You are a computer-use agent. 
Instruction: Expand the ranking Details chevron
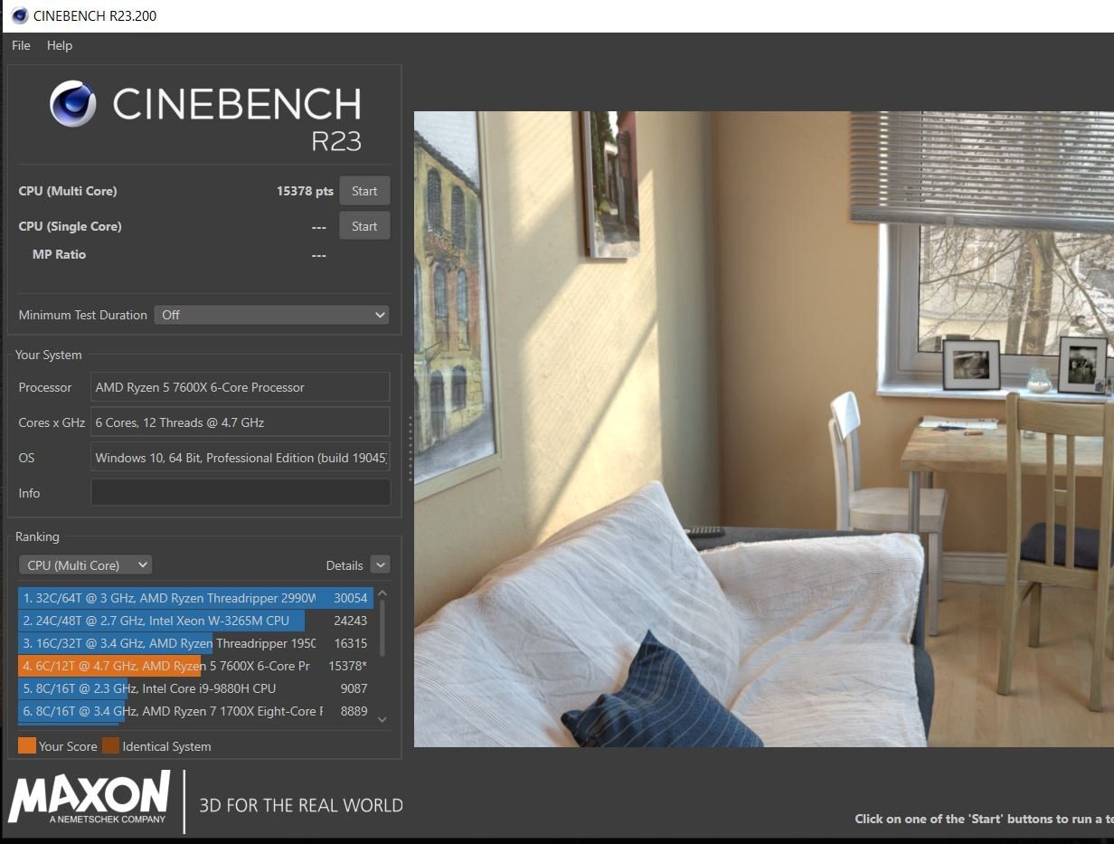(x=380, y=564)
